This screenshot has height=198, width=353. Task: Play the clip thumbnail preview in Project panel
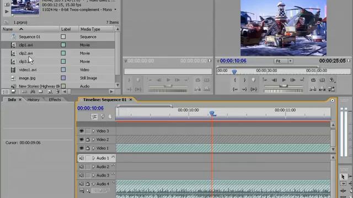click(7, 11)
